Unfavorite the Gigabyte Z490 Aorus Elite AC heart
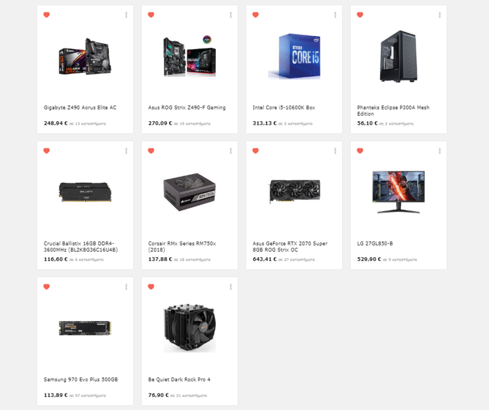Screen dimensions: 489x410 coord(47,15)
